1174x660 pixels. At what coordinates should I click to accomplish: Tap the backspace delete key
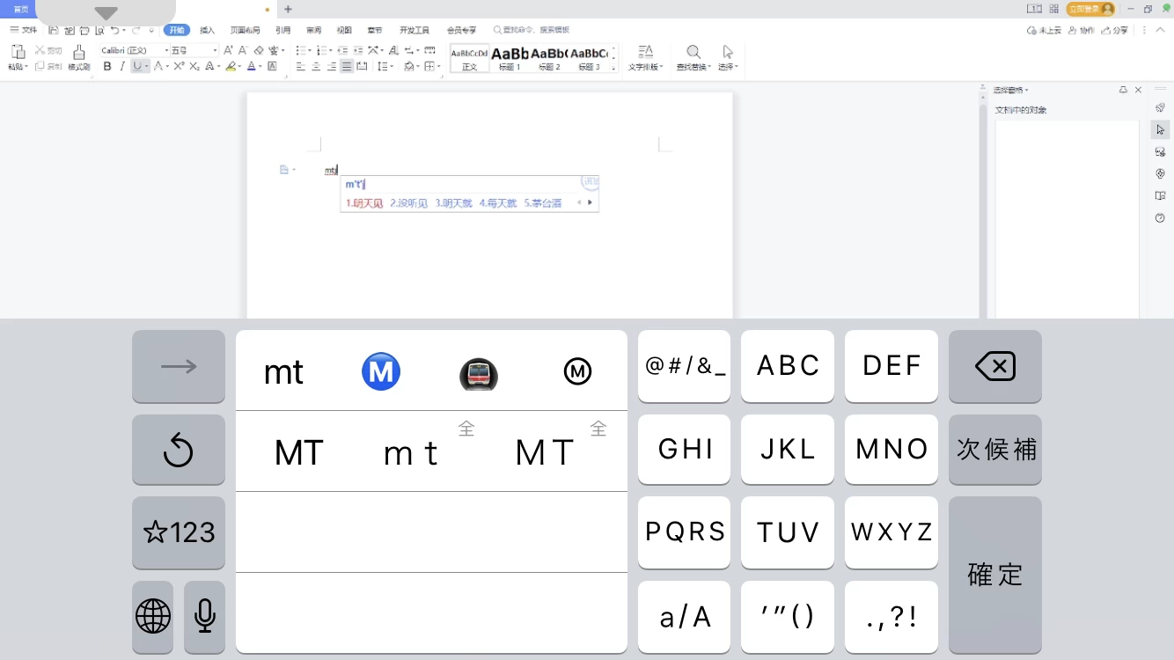pyautogui.click(x=995, y=366)
